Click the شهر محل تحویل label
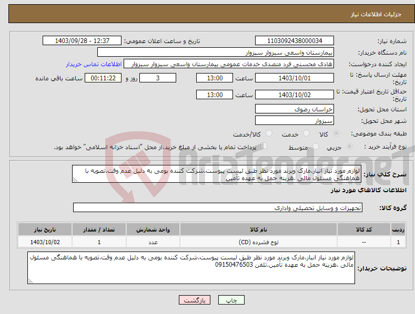This screenshot has width=415, height=314. pos(384,121)
